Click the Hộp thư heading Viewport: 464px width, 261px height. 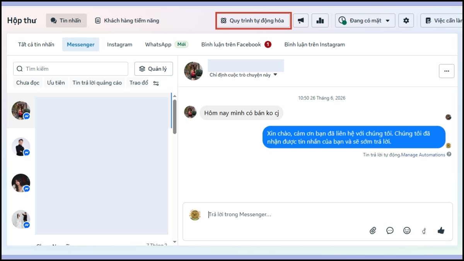click(22, 20)
